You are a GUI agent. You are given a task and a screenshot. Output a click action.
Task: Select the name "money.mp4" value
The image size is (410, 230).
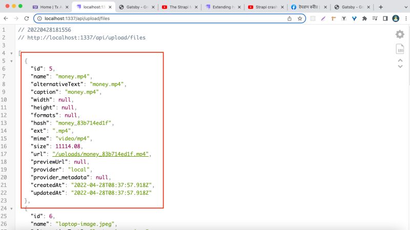(73, 76)
